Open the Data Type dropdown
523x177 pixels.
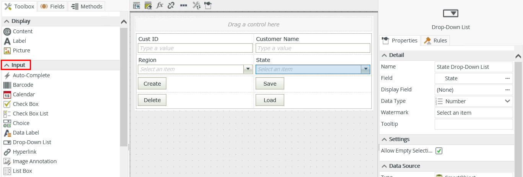pyautogui.click(x=508, y=101)
